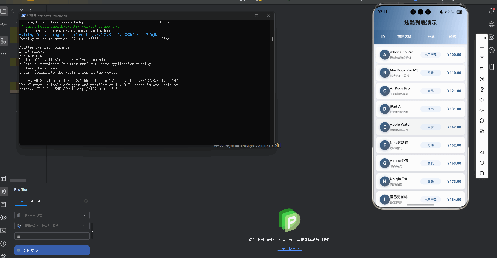Click the horizontal scrollbar under the editor

(18, 181)
